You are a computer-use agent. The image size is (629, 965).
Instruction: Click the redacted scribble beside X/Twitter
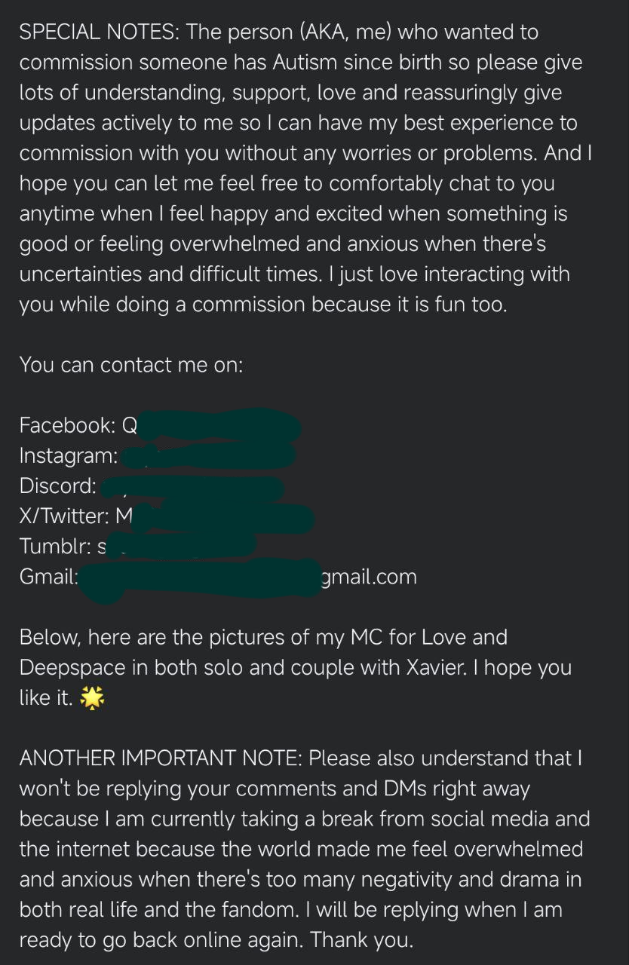(x=224, y=517)
